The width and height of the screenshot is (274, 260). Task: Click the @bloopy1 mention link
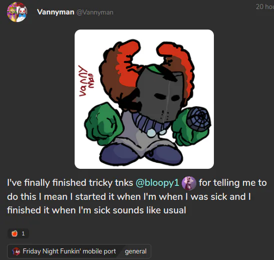point(157,183)
